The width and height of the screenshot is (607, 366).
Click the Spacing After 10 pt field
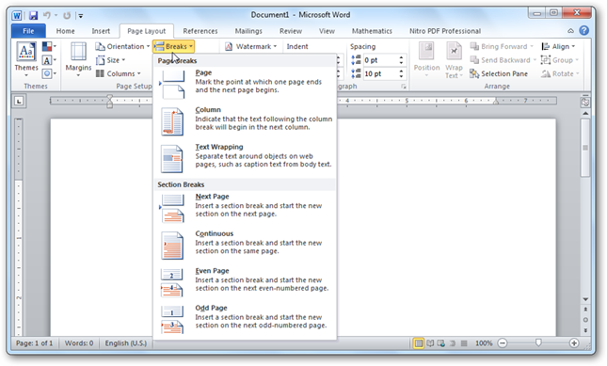pos(384,73)
